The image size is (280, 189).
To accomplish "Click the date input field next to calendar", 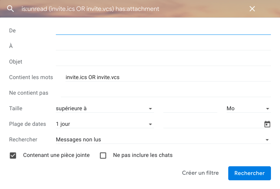I will point(213,124).
